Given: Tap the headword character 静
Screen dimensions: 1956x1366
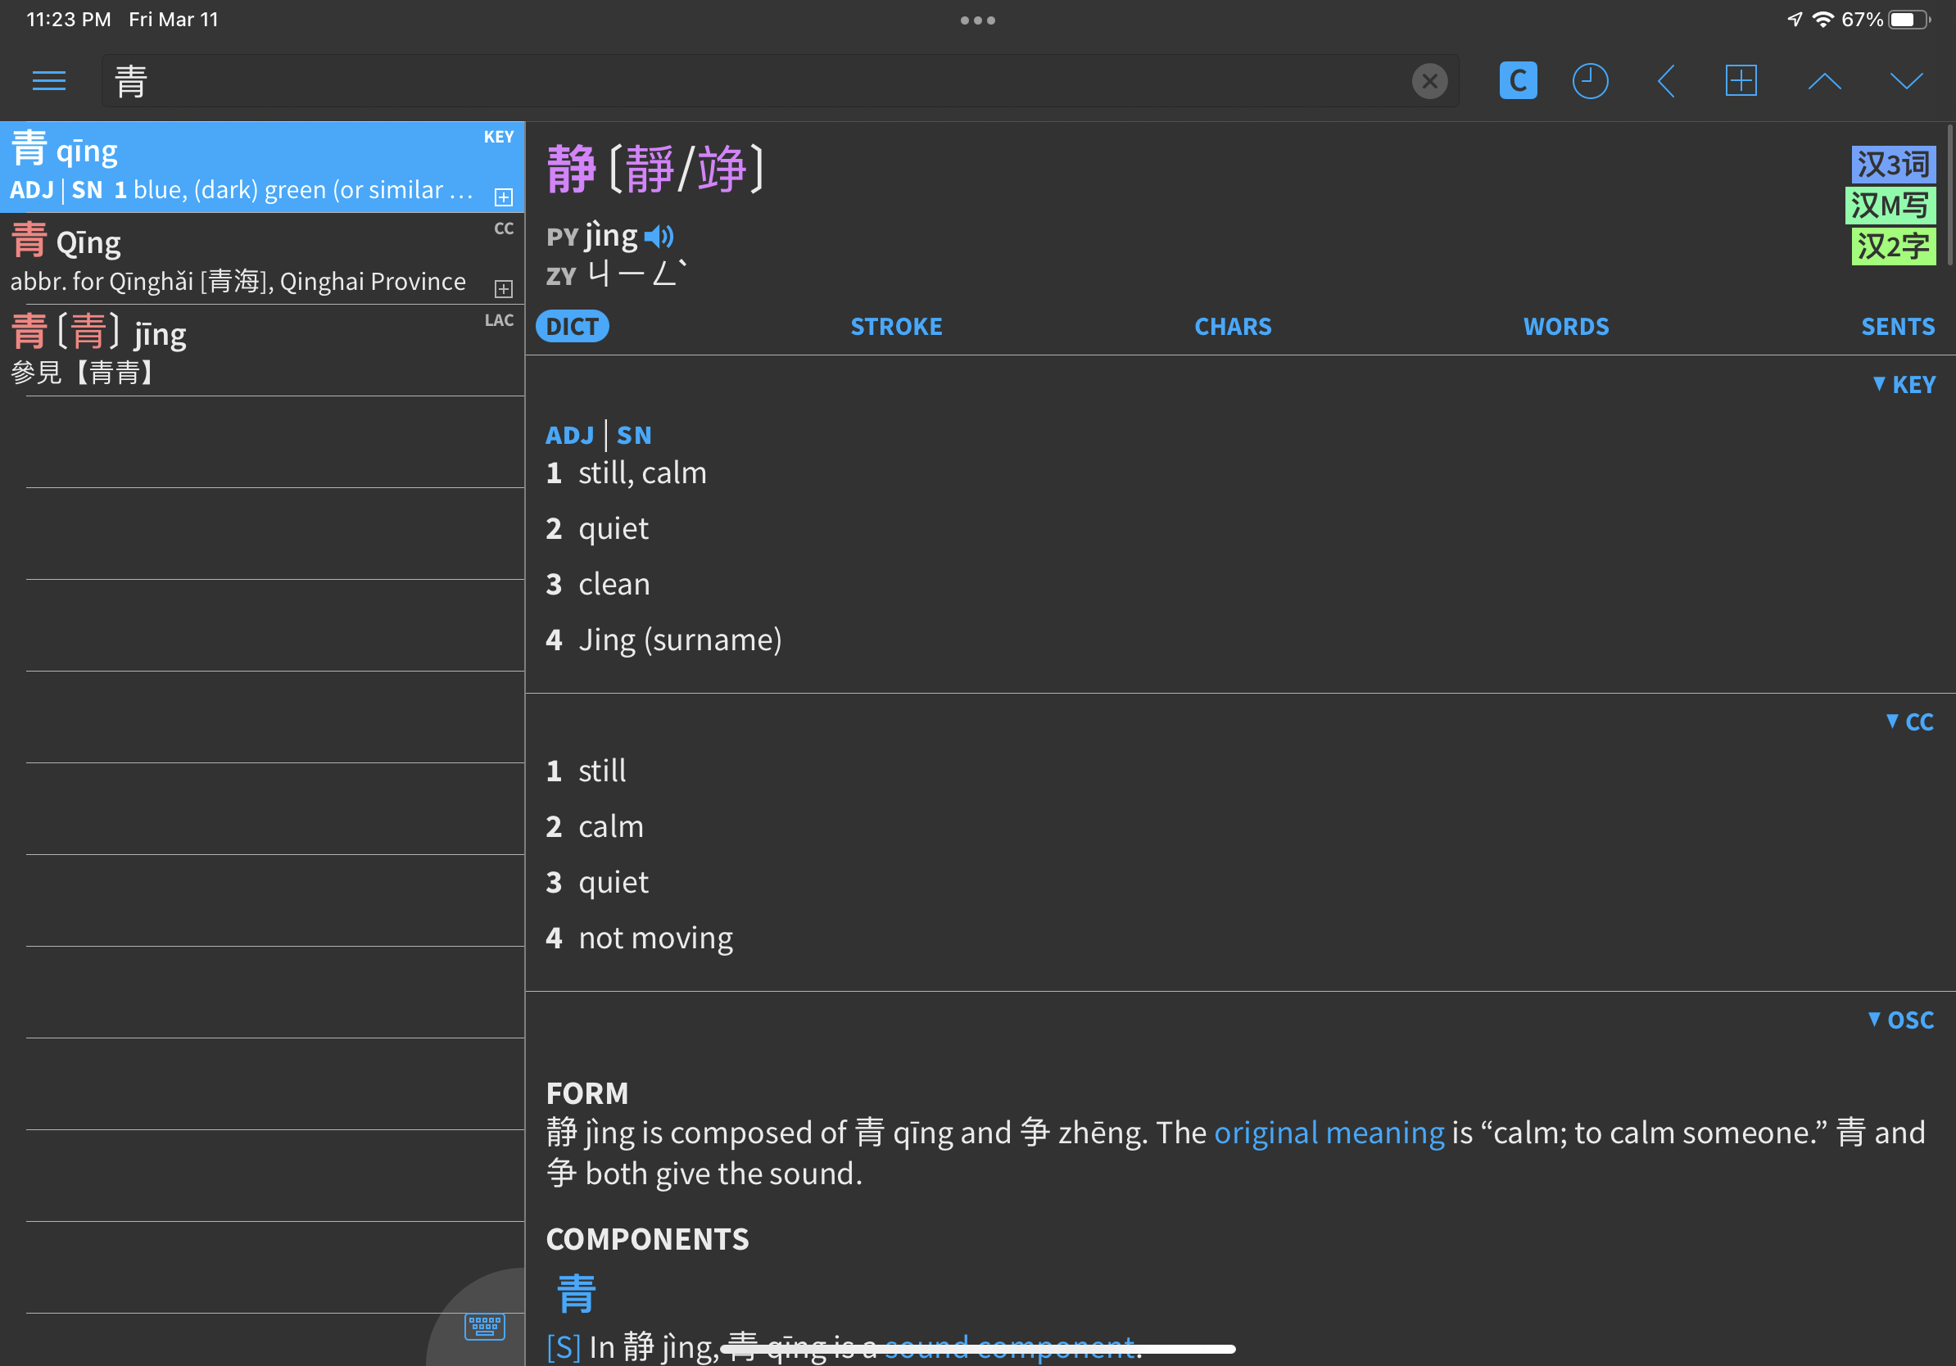Looking at the screenshot, I should [571, 169].
